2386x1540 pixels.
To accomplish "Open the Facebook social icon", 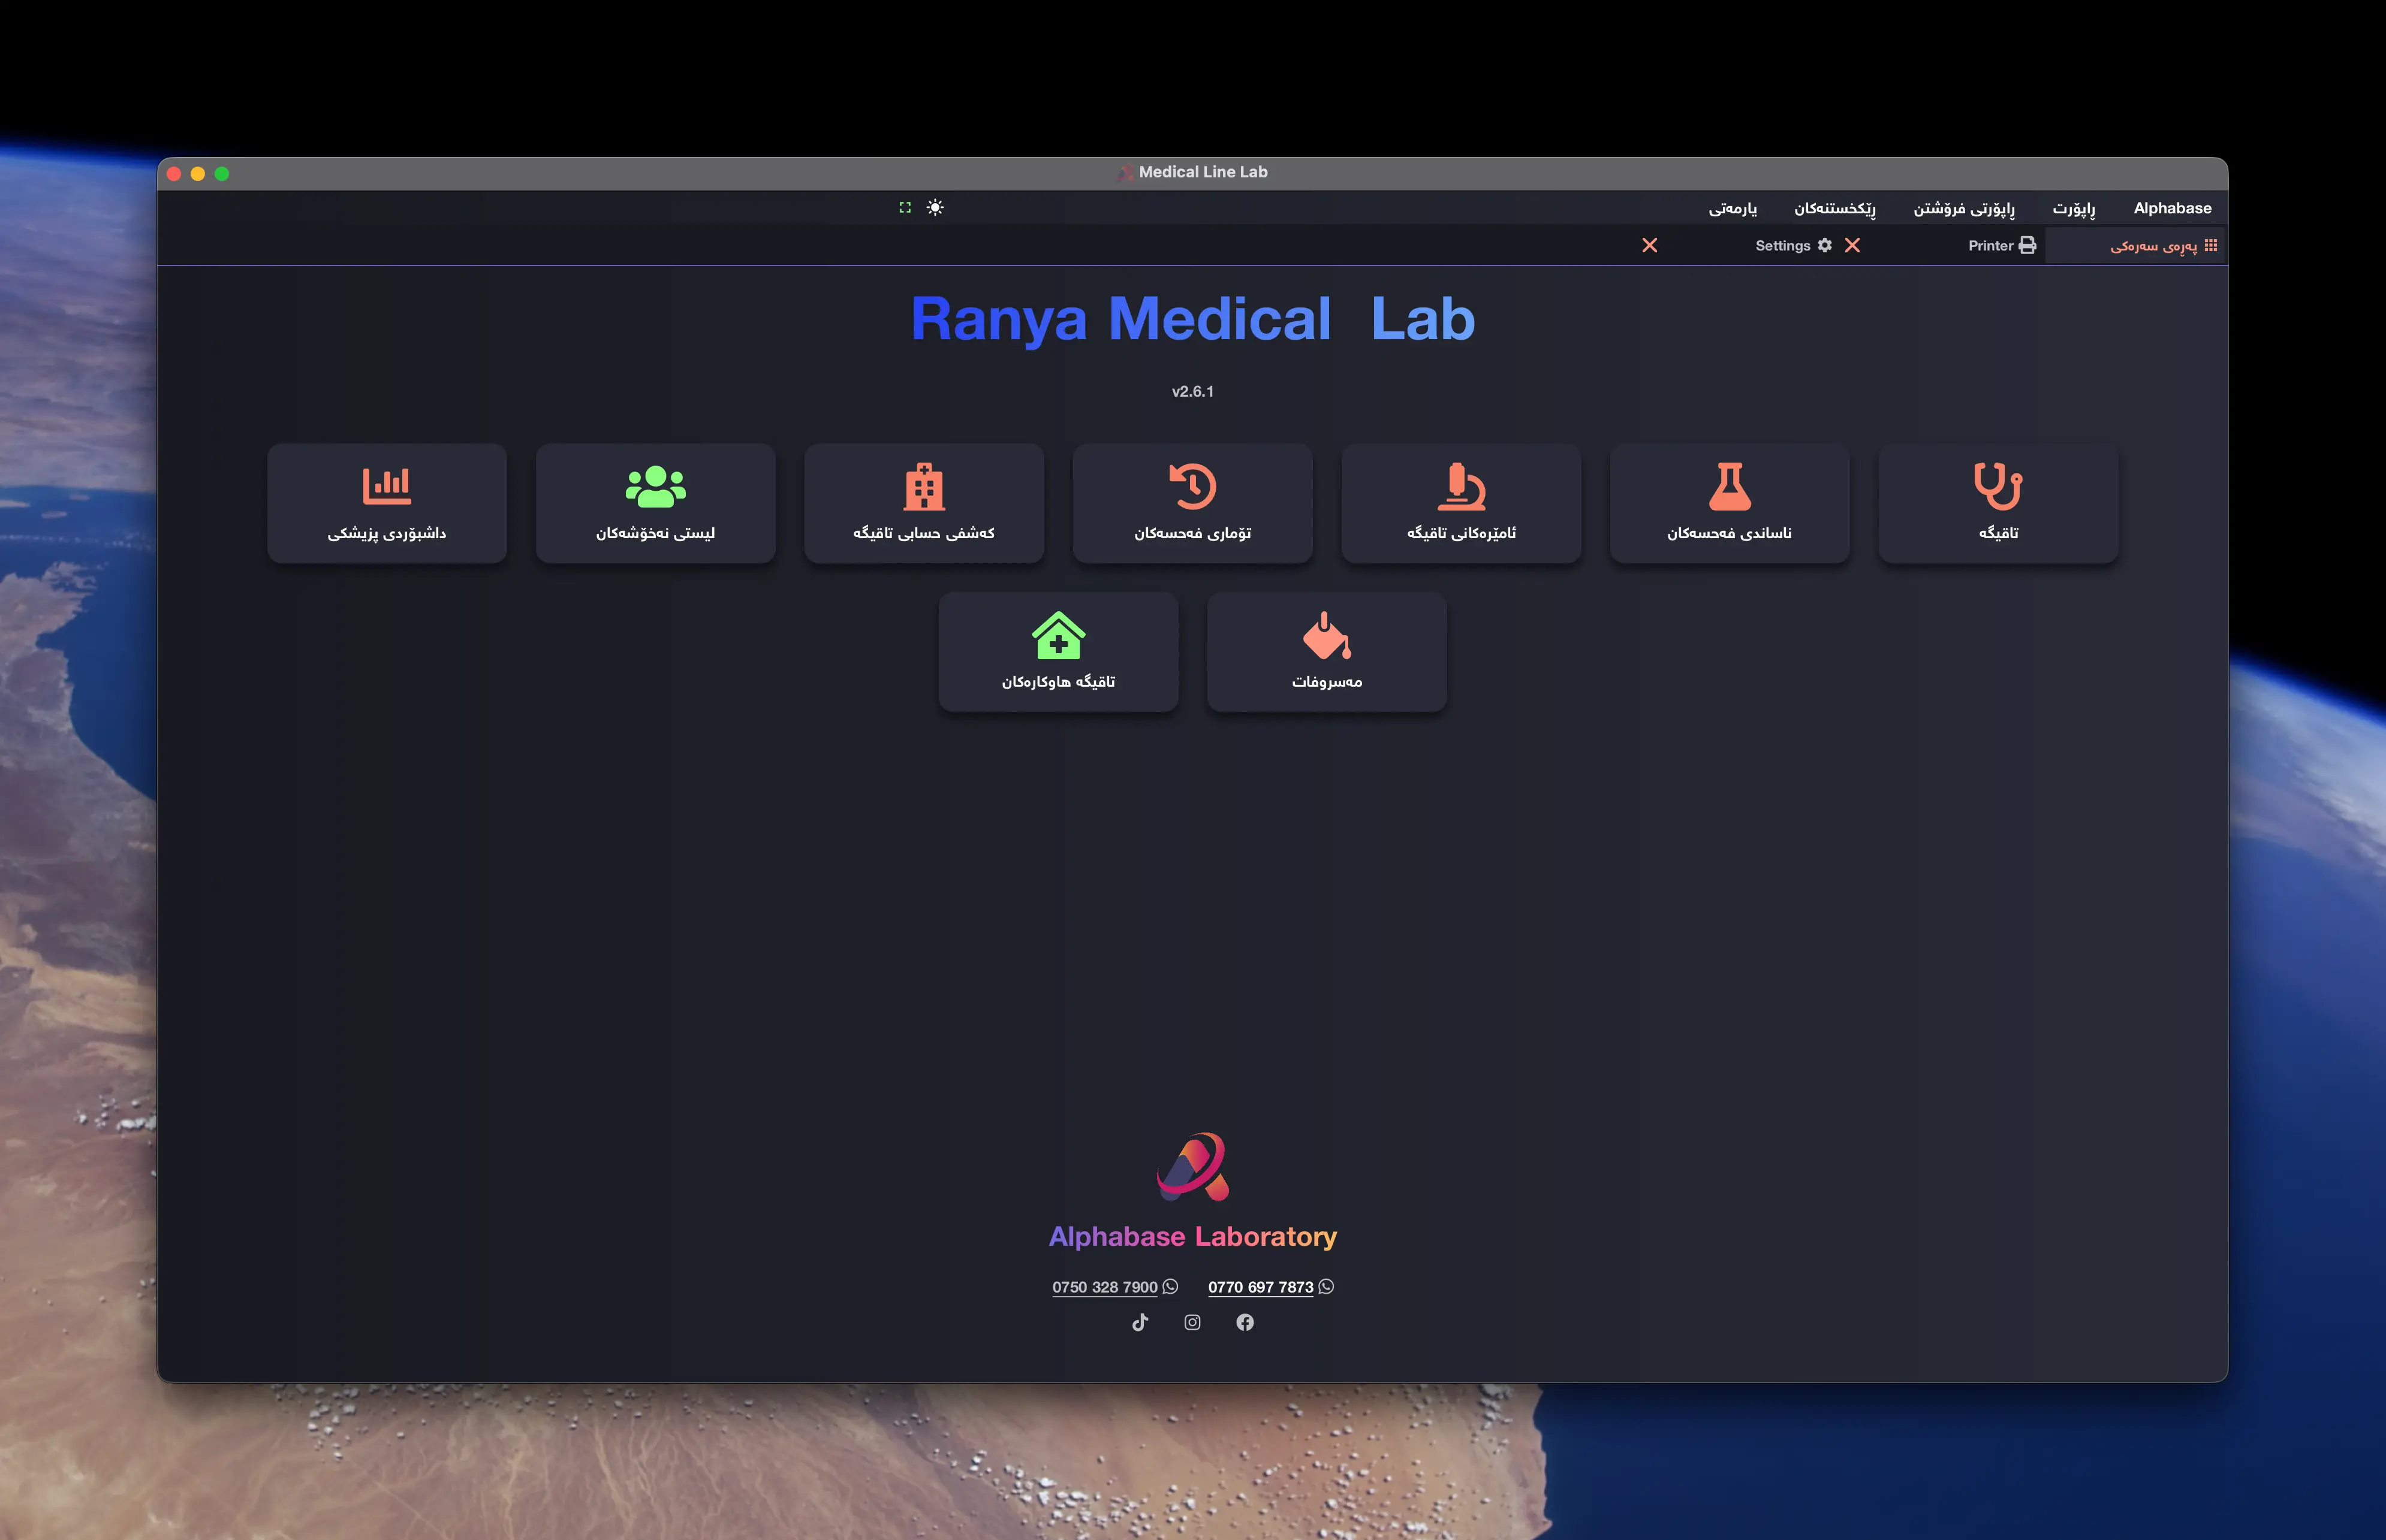I will pyautogui.click(x=1245, y=1322).
